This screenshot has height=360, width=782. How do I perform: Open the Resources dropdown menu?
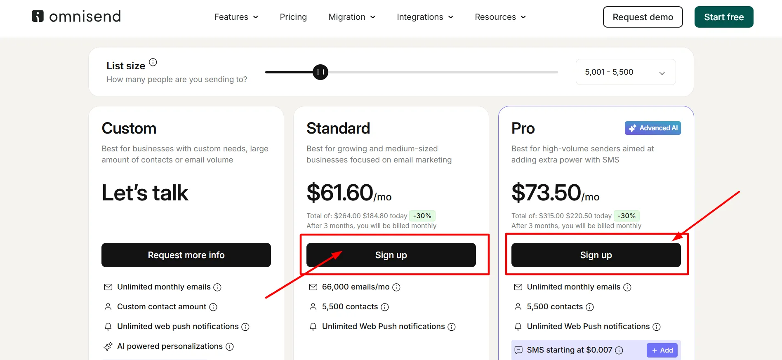pyautogui.click(x=500, y=17)
